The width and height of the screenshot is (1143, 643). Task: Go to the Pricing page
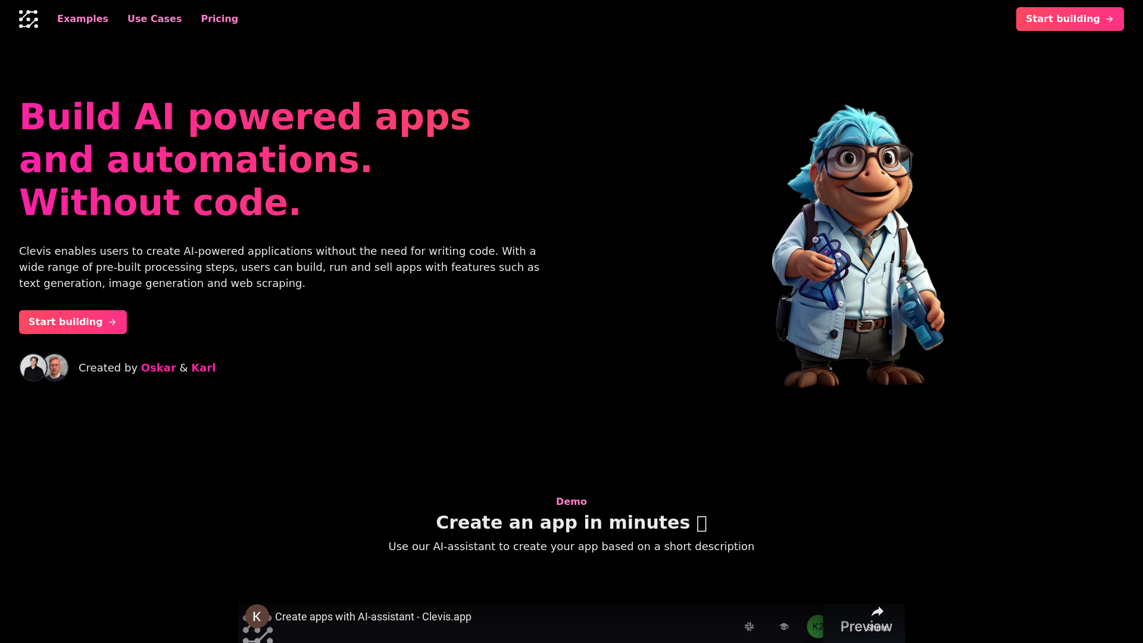[x=220, y=19]
